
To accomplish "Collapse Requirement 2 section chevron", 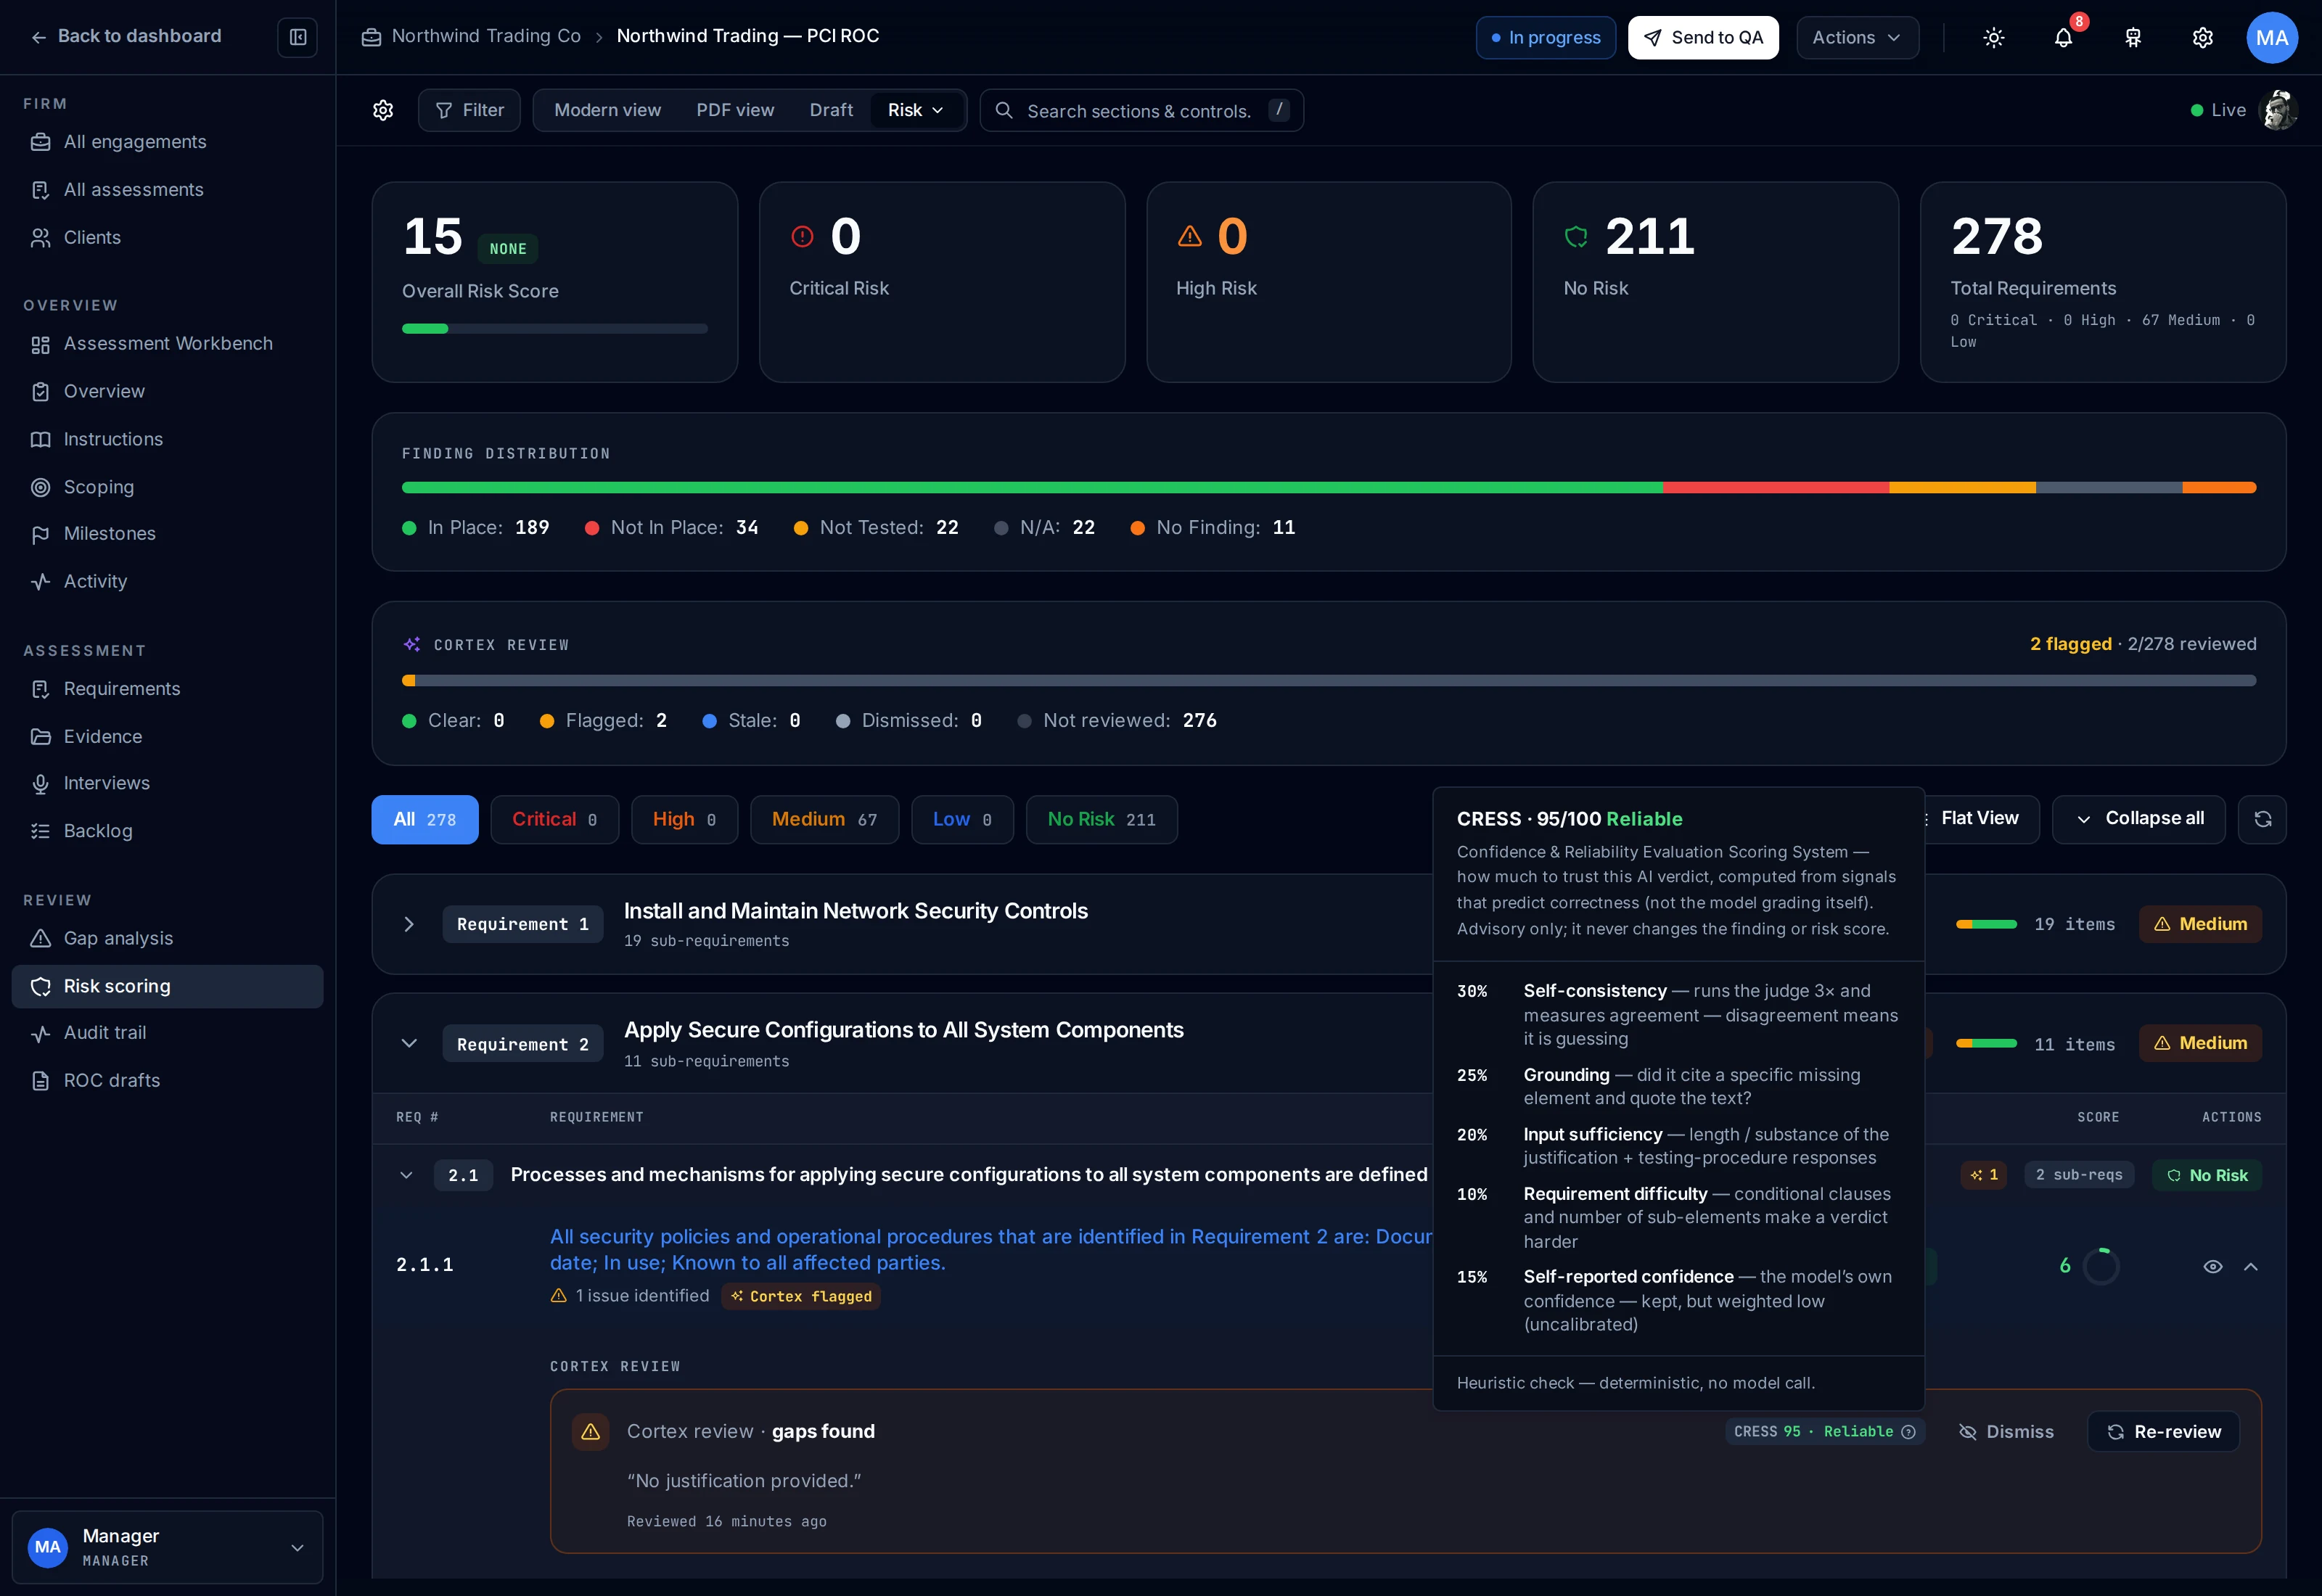I will point(409,1044).
